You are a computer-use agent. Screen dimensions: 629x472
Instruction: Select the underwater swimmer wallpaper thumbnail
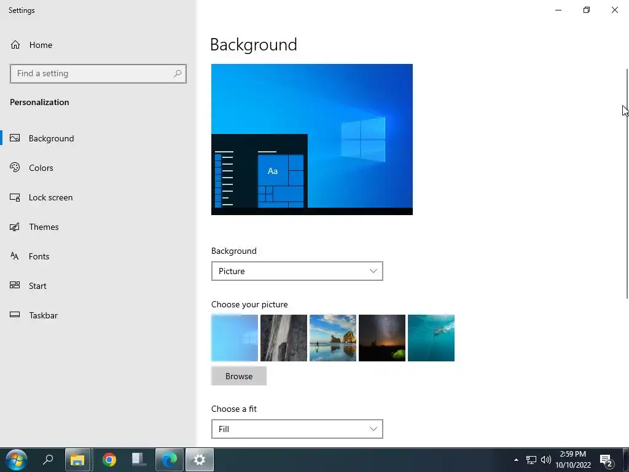tap(431, 338)
